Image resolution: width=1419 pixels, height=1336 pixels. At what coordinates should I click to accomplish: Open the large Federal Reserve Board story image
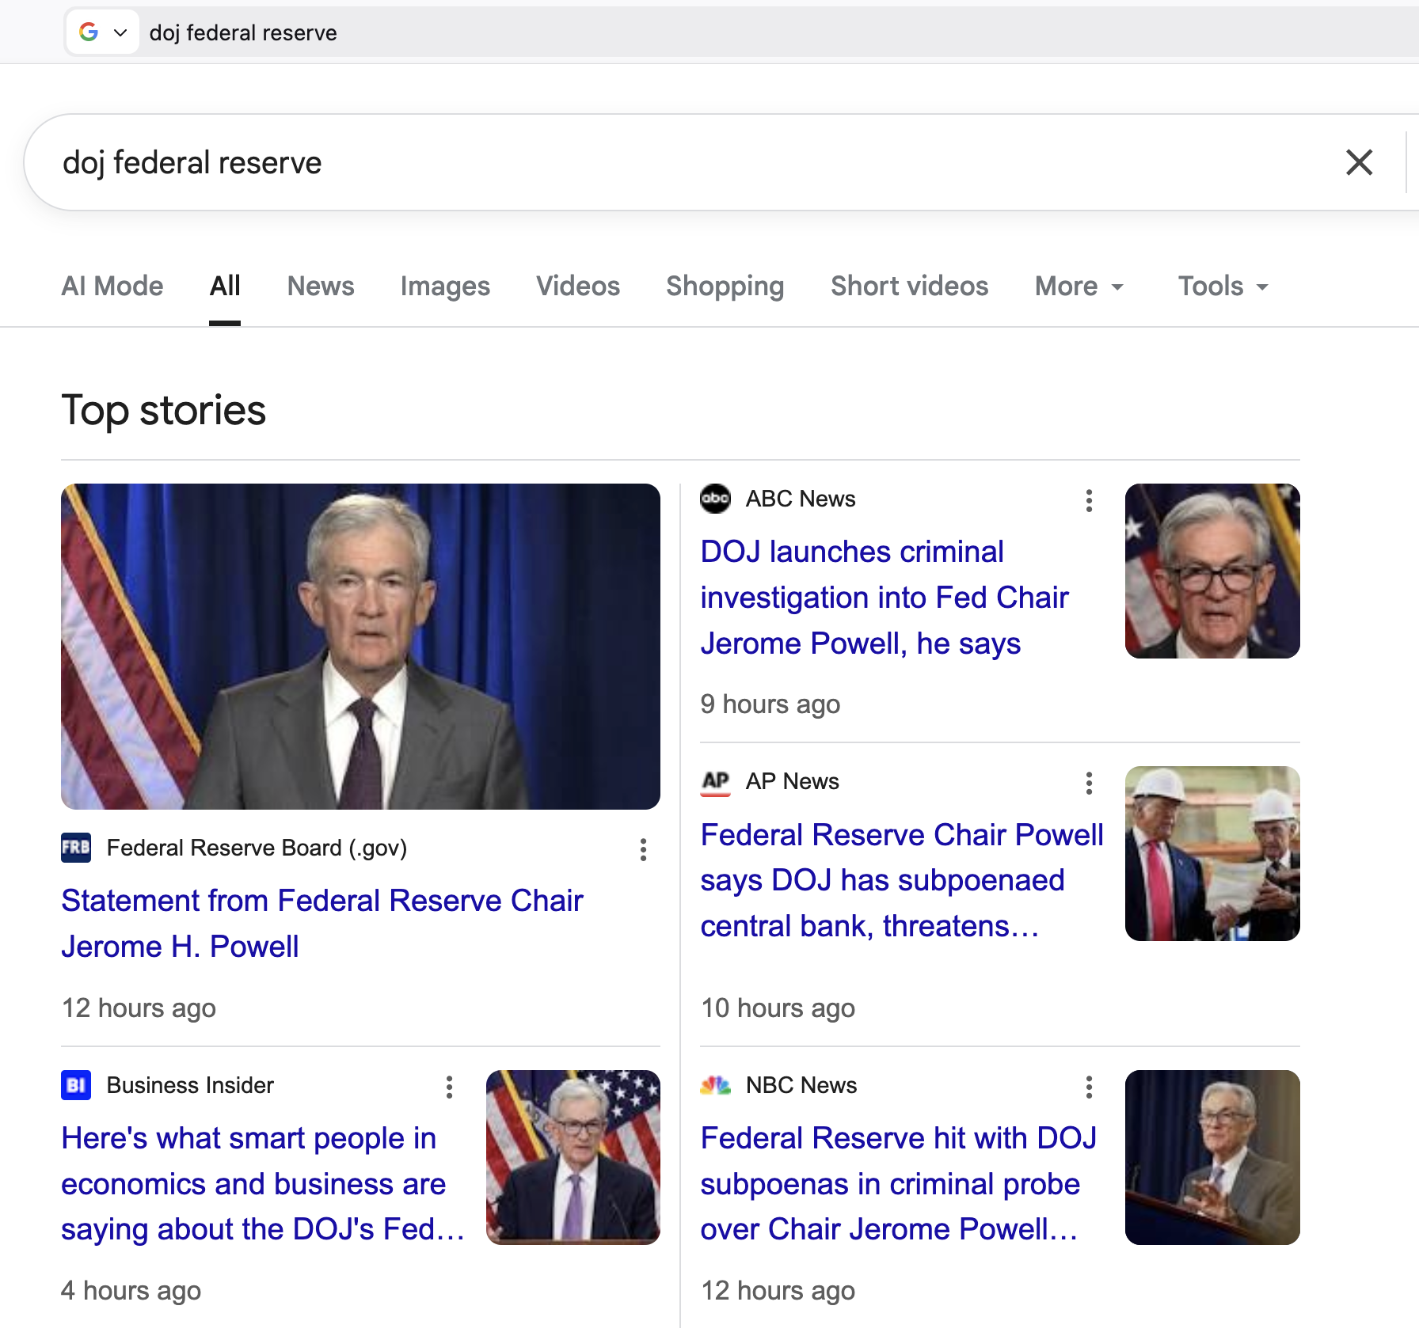point(360,646)
